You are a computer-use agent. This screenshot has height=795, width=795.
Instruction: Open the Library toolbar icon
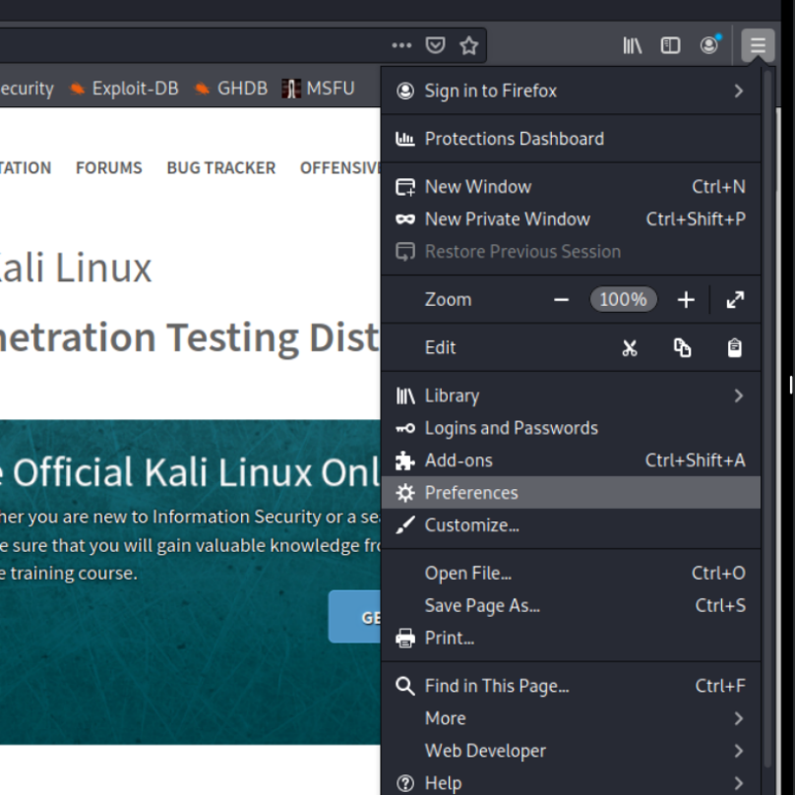point(633,45)
